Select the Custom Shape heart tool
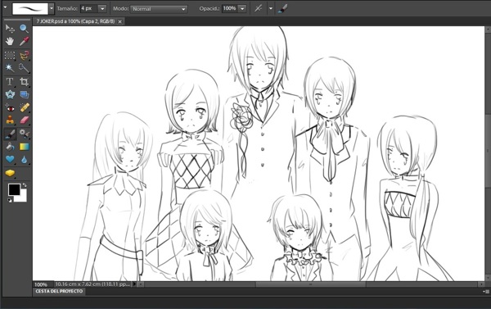The image size is (491, 309). pos(10,159)
